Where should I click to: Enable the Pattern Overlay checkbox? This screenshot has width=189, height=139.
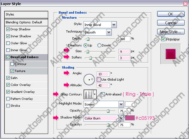[x=8, y=99]
